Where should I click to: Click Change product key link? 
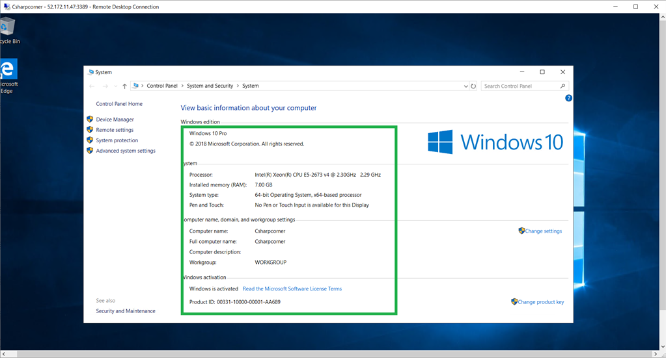[x=541, y=302]
